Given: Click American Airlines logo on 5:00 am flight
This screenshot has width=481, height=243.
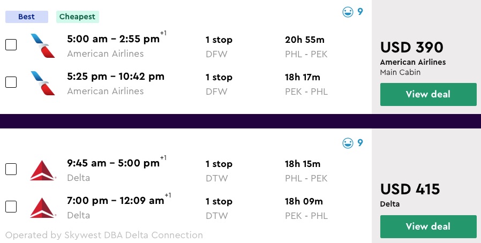Looking at the screenshot, I should pyautogui.click(x=43, y=45).
